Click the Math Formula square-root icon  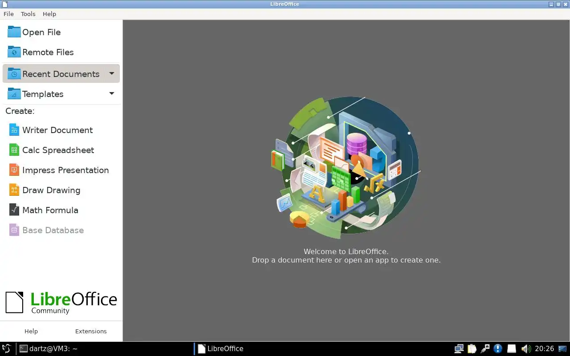14,210
